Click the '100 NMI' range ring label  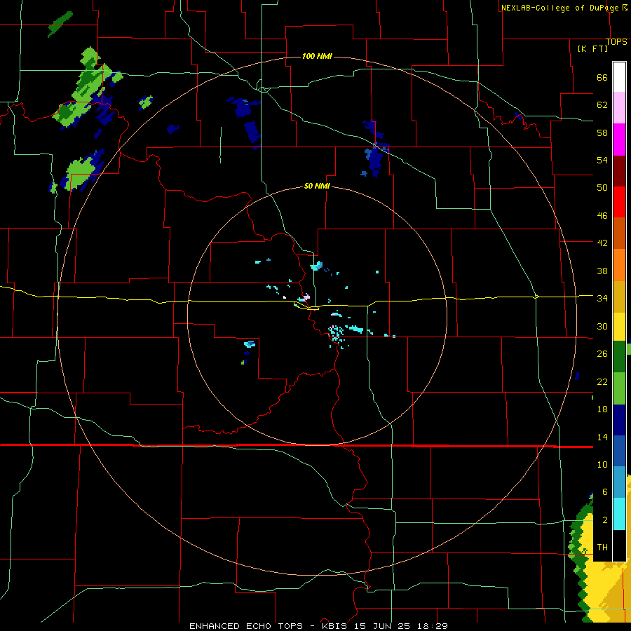click(317, 56)
